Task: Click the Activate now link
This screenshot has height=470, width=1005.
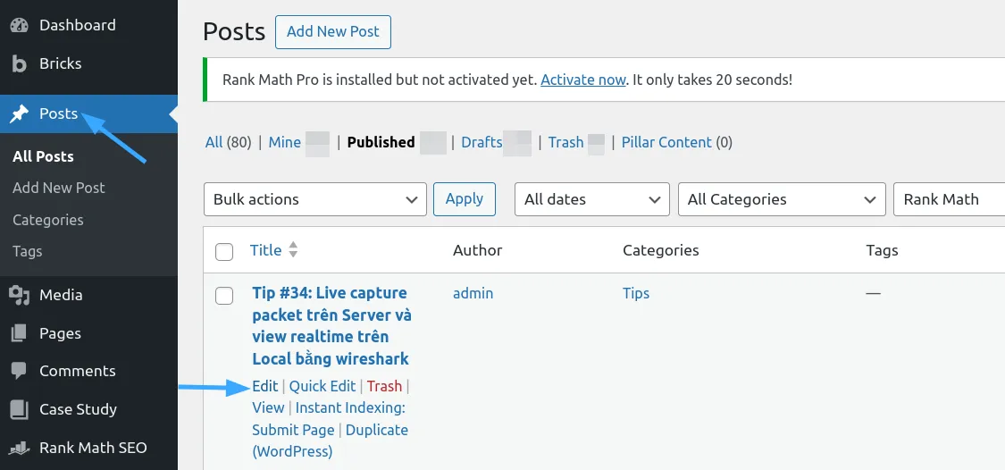Action: [x=582, y=80]
